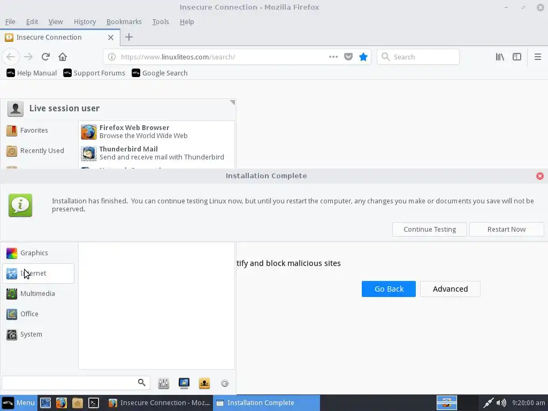Click Go Back button on warning page
This screenshot has width=548, height=411.
[x=389, y=289]
